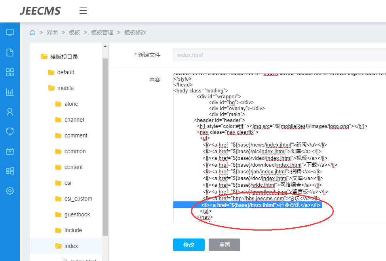This screenshot has width=386, height=261.
Task: Open the bar chart statistics icon
Action: [10, 92]
